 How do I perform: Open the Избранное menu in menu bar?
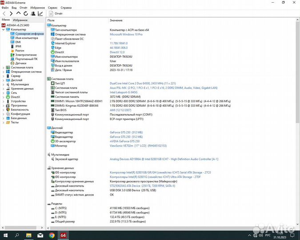coord(37,8)
